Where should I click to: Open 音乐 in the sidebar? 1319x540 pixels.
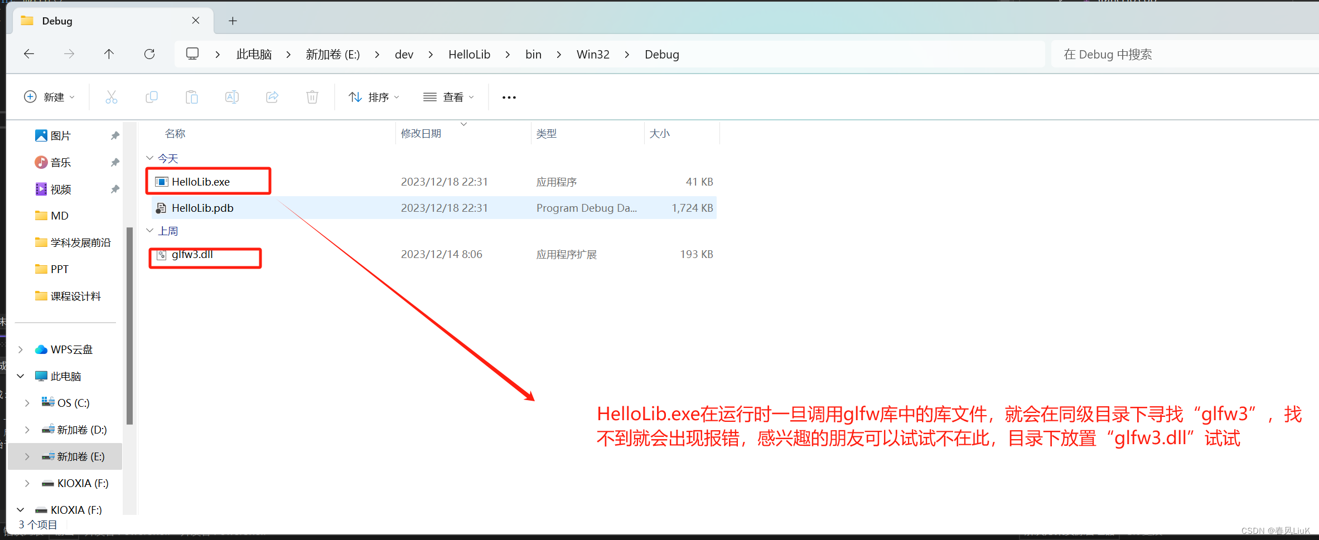coord(60,162)
